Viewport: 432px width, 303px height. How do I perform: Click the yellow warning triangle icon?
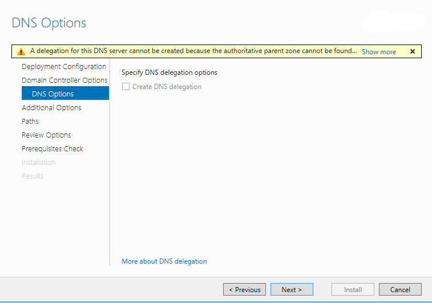(x=21, y=52)
